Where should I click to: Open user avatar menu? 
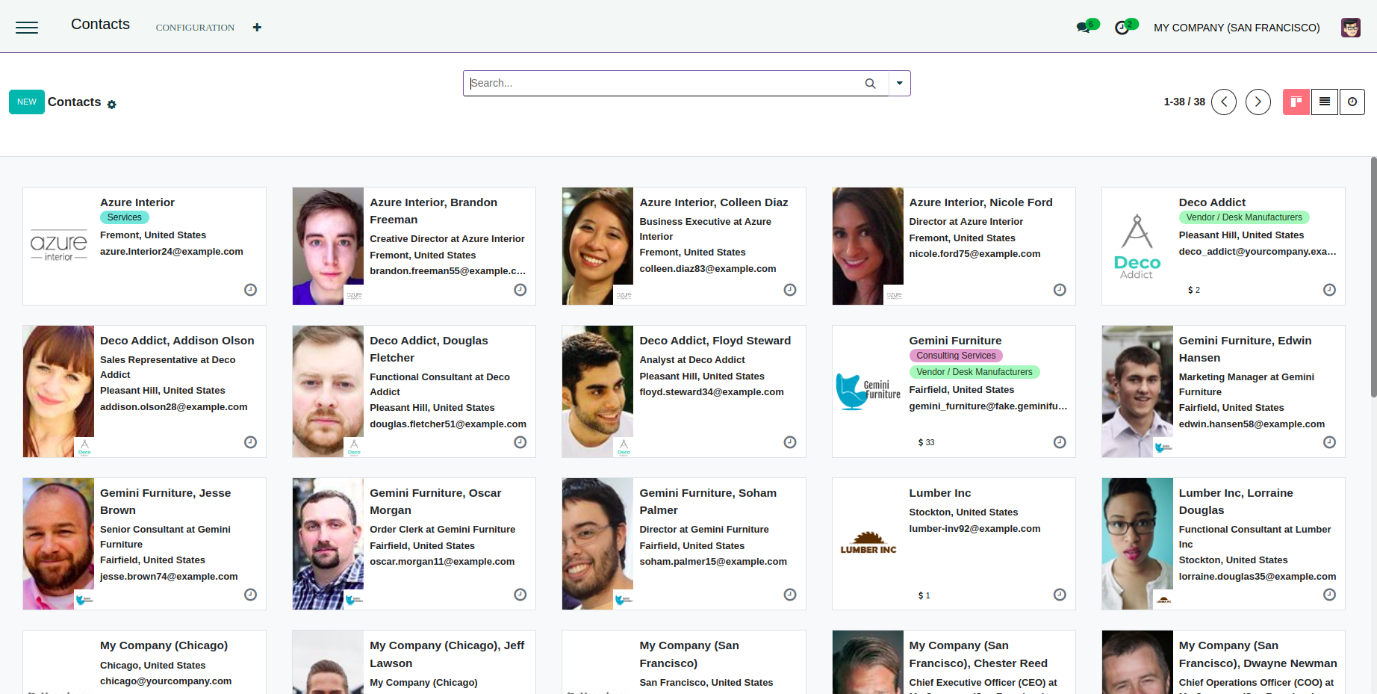click(x=1350, y=28)
